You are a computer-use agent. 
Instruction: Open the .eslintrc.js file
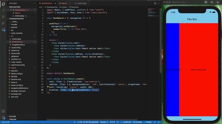click(15, 51)
